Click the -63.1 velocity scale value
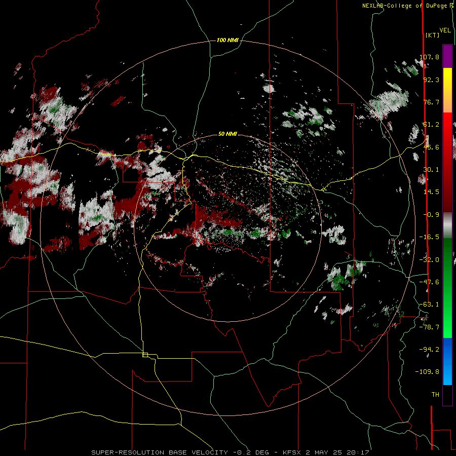Screen dimensions: 456x456 tap(430, 305)
